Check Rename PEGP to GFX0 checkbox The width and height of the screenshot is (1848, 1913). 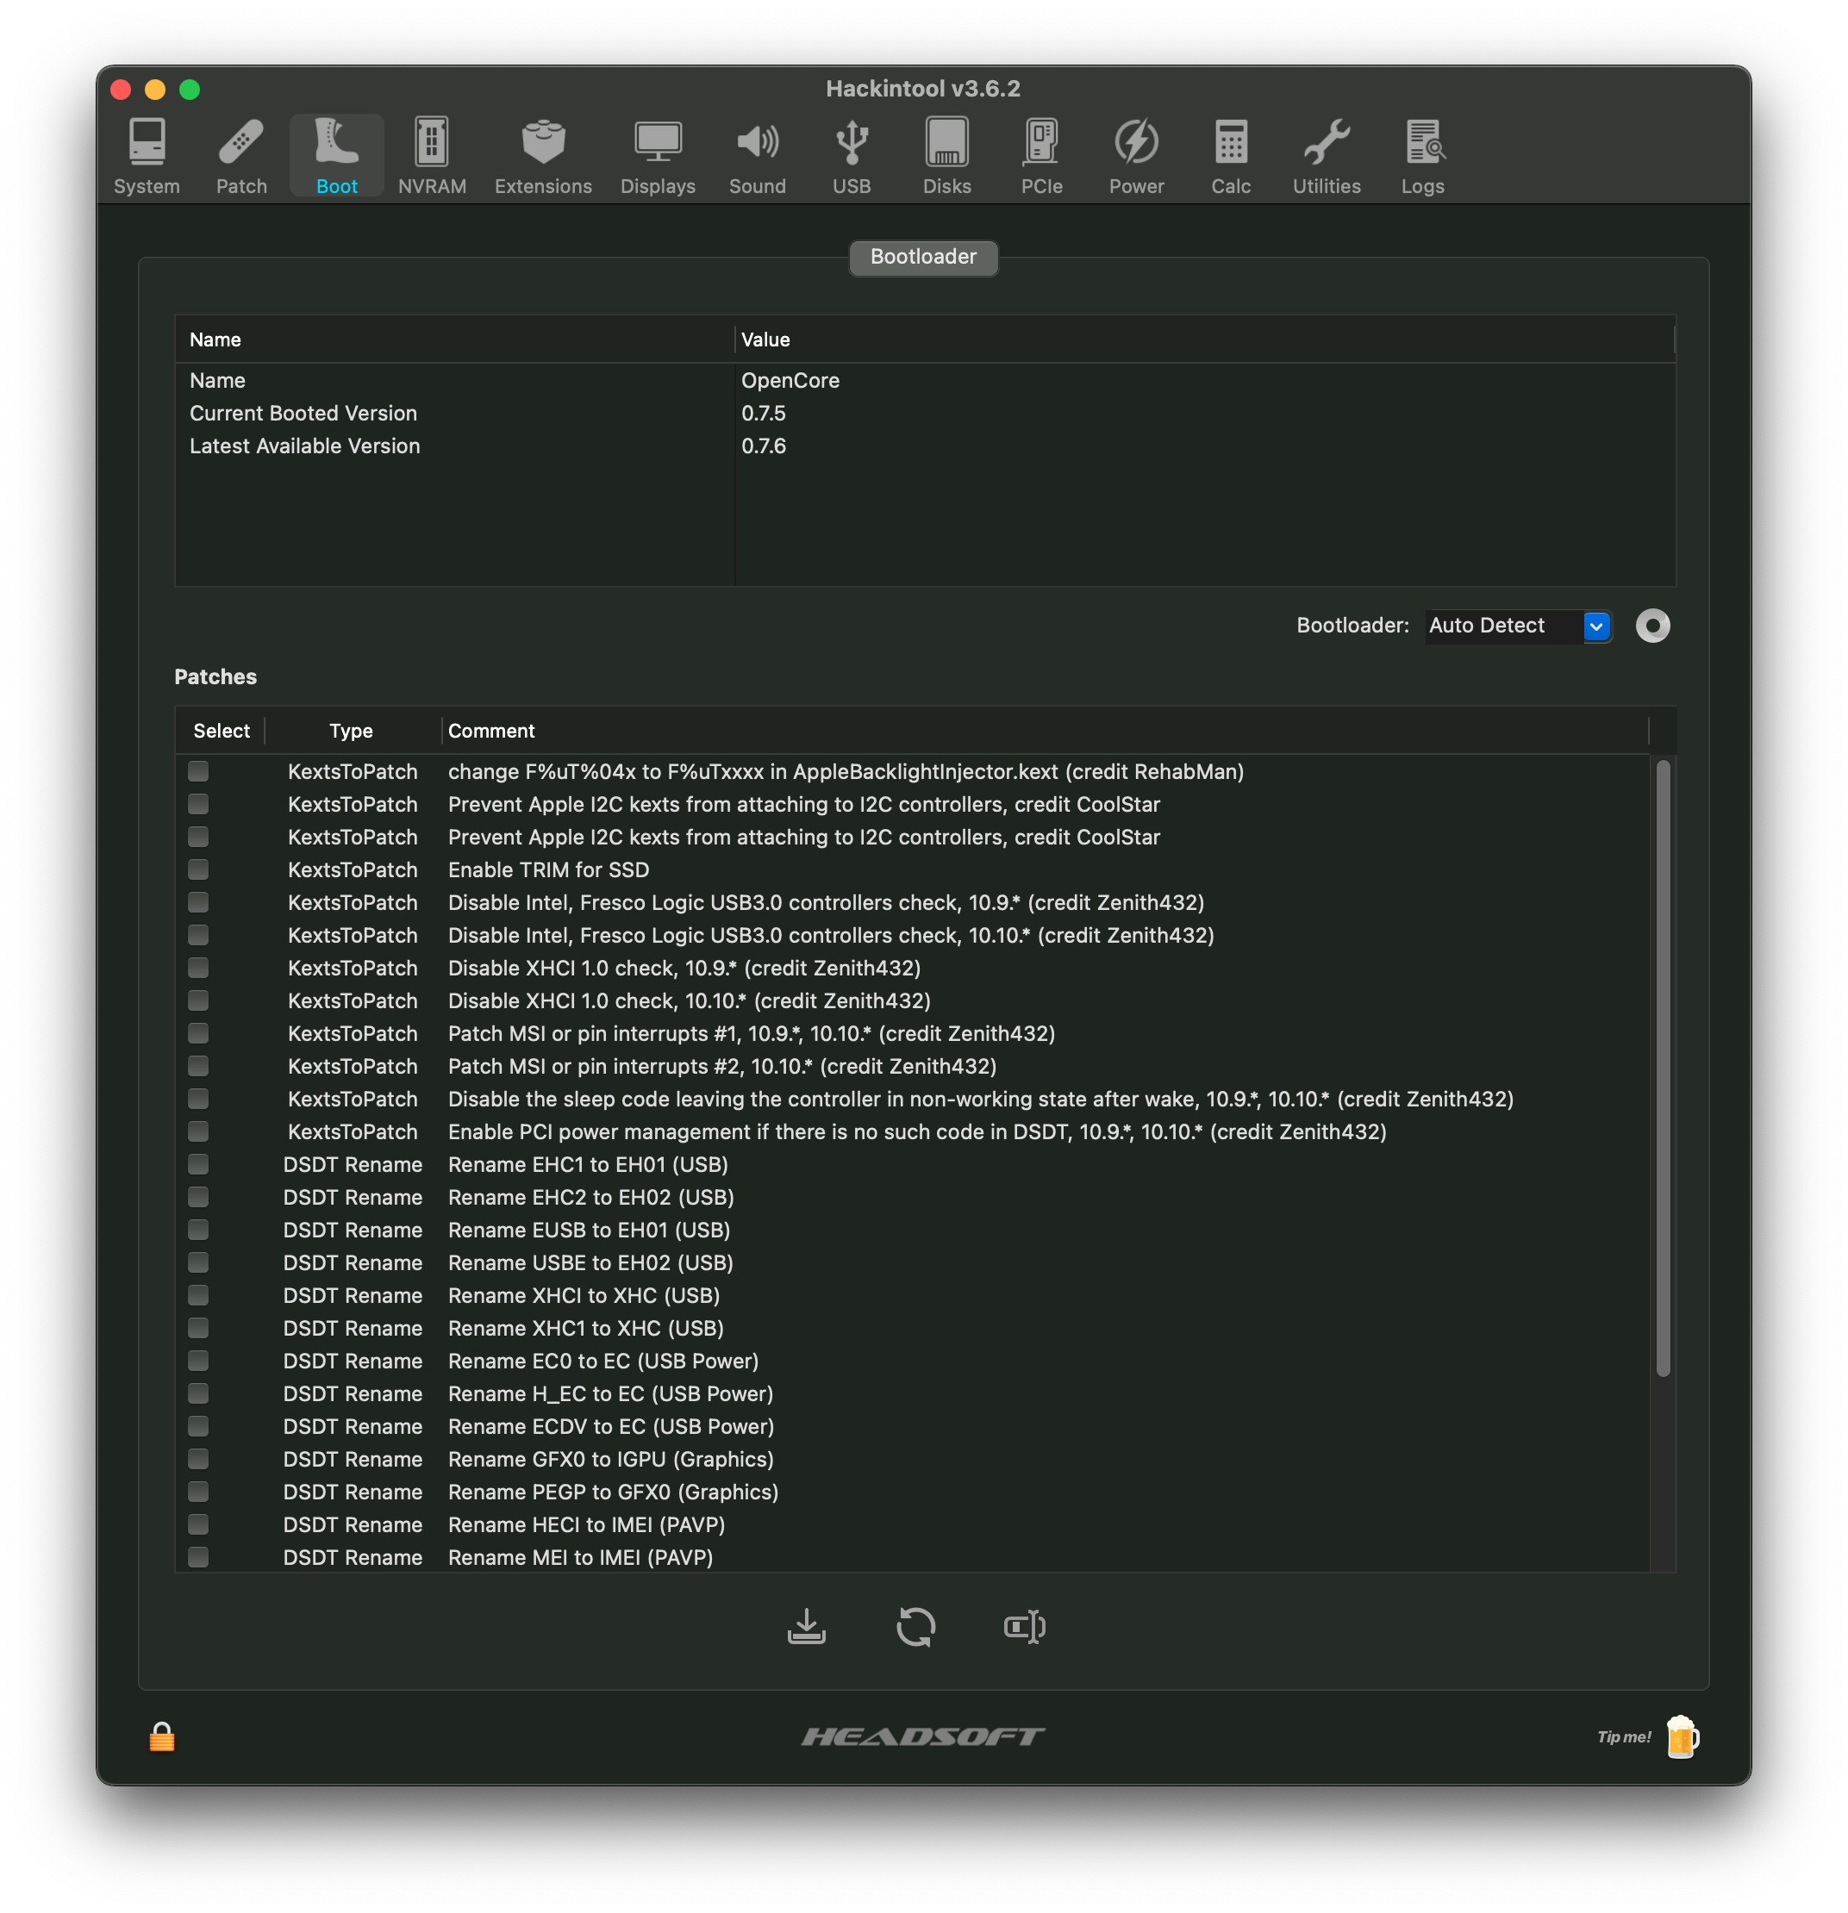coord(198,1492)
